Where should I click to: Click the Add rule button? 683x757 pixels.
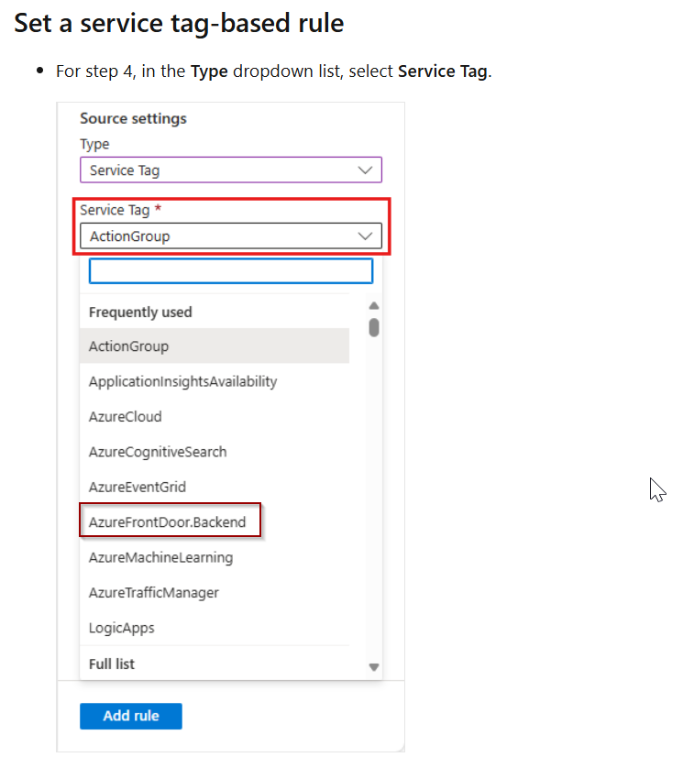coord(131,716)
